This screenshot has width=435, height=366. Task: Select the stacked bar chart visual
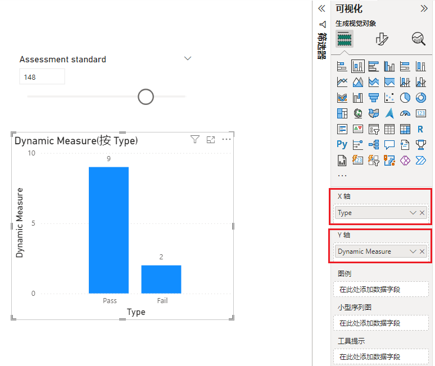pyautogui.click(x=342, y=66)
